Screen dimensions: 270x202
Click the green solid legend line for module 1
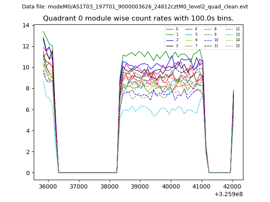170,35
